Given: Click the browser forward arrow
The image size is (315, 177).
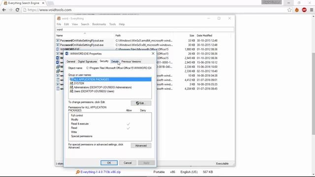Looking at the screenshot, I should click(x=11, y=10).
